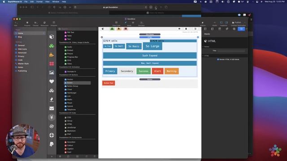Open the Themes toolbar item
This screenshot has width=287, height=161.
[36, 24]
